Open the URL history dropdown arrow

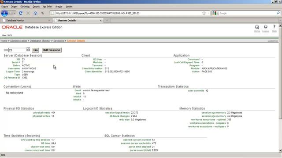(x=208, y=13)
